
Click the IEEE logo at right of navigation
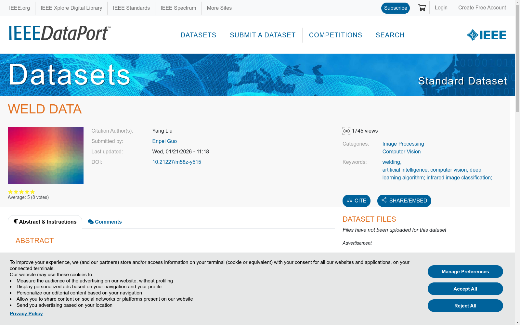(x=487, y=35)
